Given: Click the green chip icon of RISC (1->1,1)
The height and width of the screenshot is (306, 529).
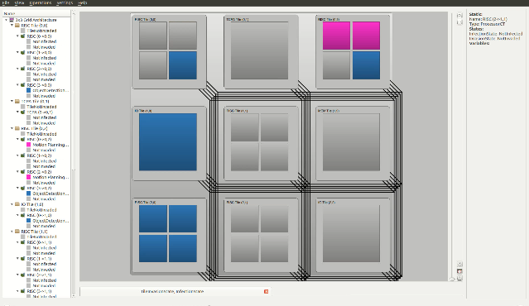Looking at the screenshot, I should click(23, 259).
